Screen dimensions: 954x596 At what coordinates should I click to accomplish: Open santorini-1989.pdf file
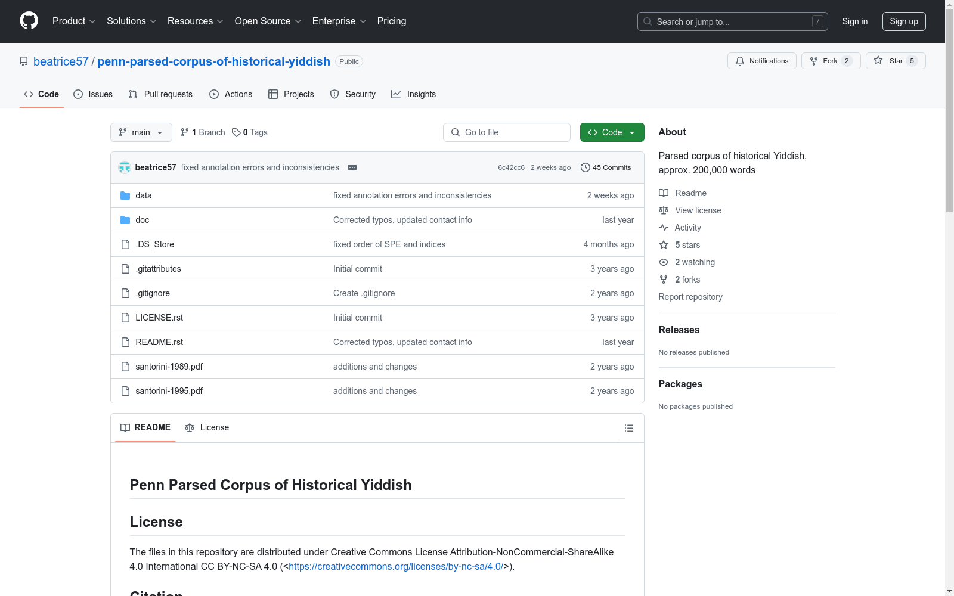(x=169, y=367)
